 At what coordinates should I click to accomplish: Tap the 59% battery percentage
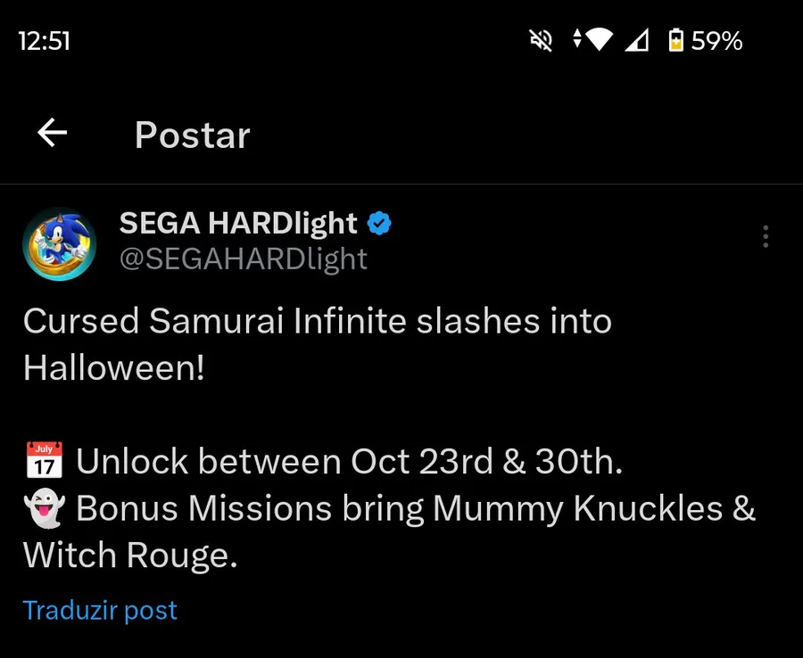[717, 41]
